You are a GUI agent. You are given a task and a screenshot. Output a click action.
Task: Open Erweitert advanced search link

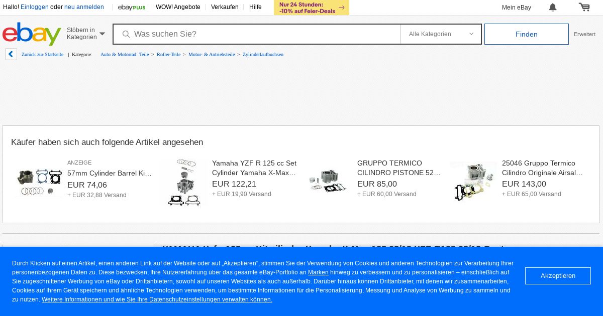click(584, 34)
